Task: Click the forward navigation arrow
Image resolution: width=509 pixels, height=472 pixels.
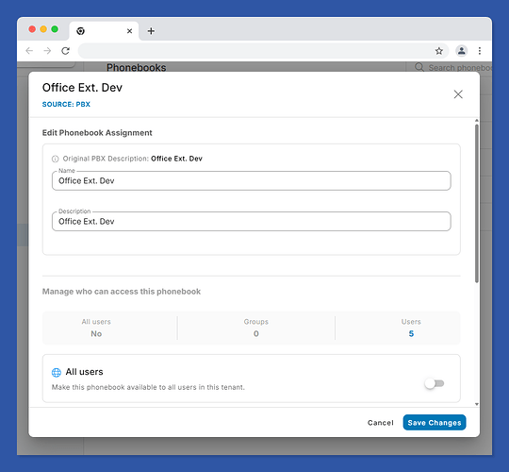Action: (x=47, y=51)
